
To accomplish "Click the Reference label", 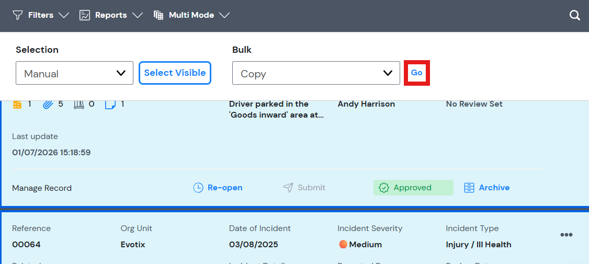I will pyautogui.click(x=31, y=228).
